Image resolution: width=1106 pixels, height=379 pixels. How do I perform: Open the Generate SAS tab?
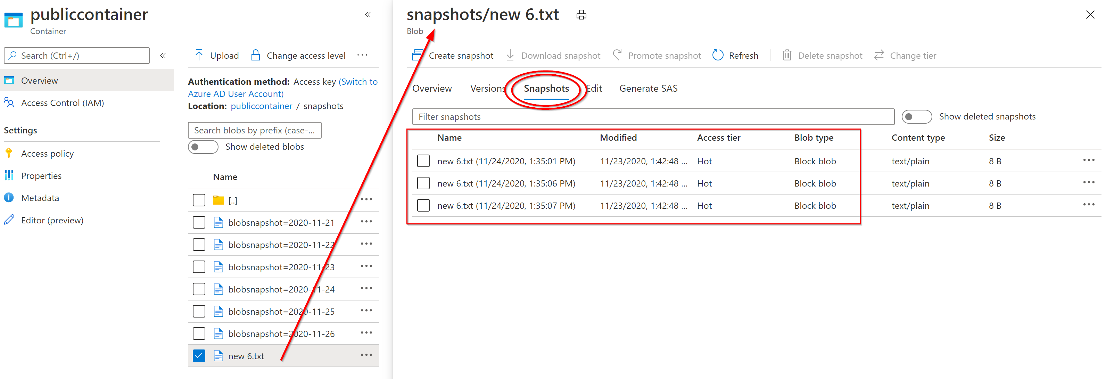point(648,89)
